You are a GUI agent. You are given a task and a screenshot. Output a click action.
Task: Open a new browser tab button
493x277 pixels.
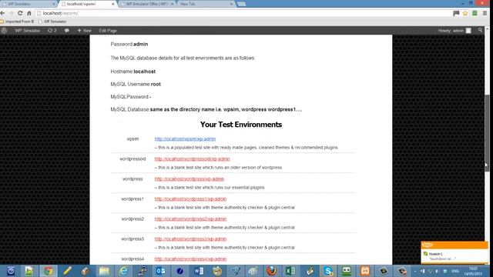241,4
